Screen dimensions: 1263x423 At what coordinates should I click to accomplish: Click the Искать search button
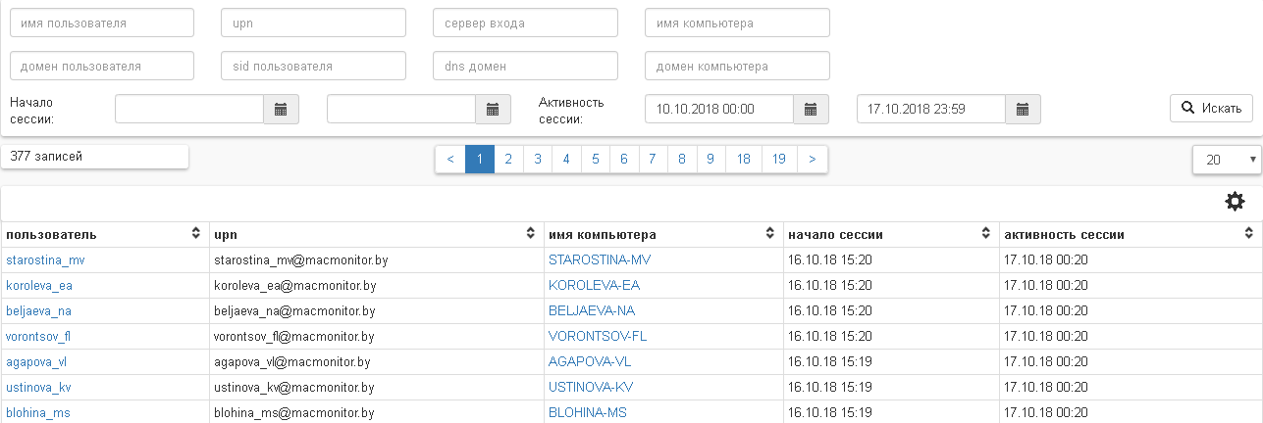(x=1211, y=108)
